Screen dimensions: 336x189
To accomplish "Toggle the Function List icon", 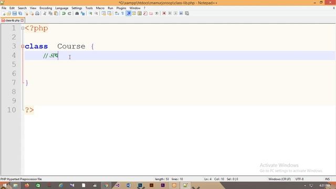I will tap(145, 14).
